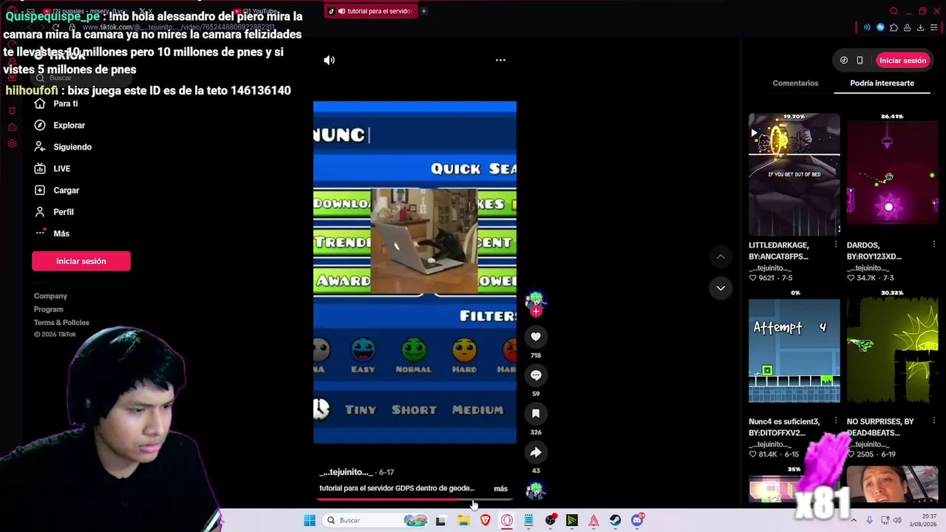Screen dimensions: 946x532
Task: Expand the video caption with más
Action: click(x=500, y=488)
